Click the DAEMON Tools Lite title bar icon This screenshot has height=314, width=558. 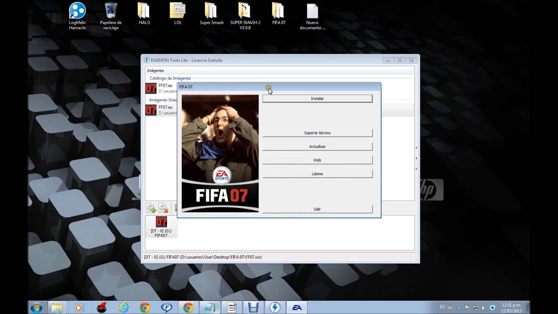147,60
